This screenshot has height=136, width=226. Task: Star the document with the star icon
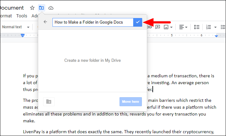[32, 8]
